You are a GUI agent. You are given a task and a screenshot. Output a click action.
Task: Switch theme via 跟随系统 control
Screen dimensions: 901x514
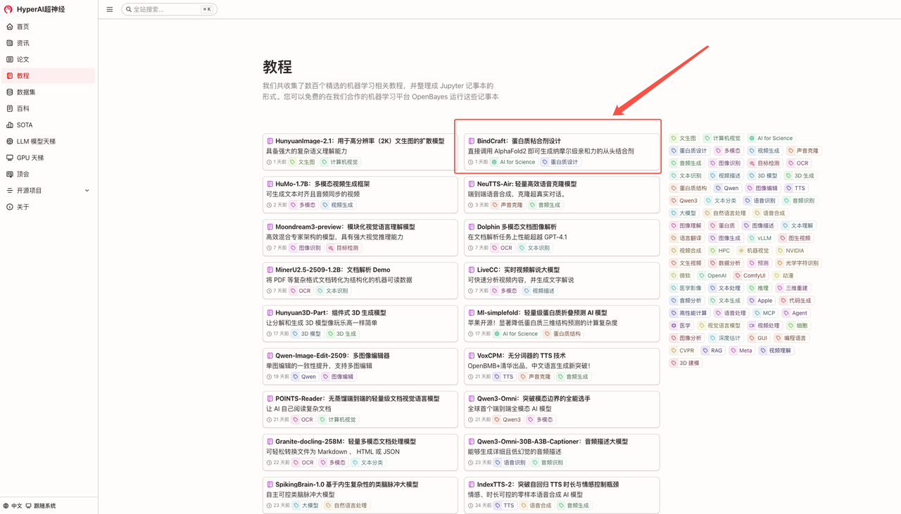point(41,506)
